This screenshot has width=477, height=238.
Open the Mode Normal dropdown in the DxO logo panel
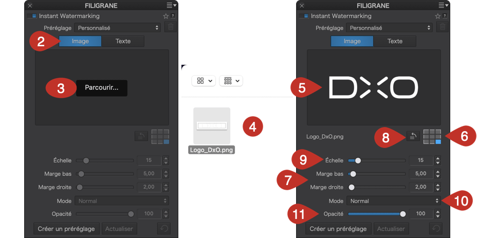393,201
